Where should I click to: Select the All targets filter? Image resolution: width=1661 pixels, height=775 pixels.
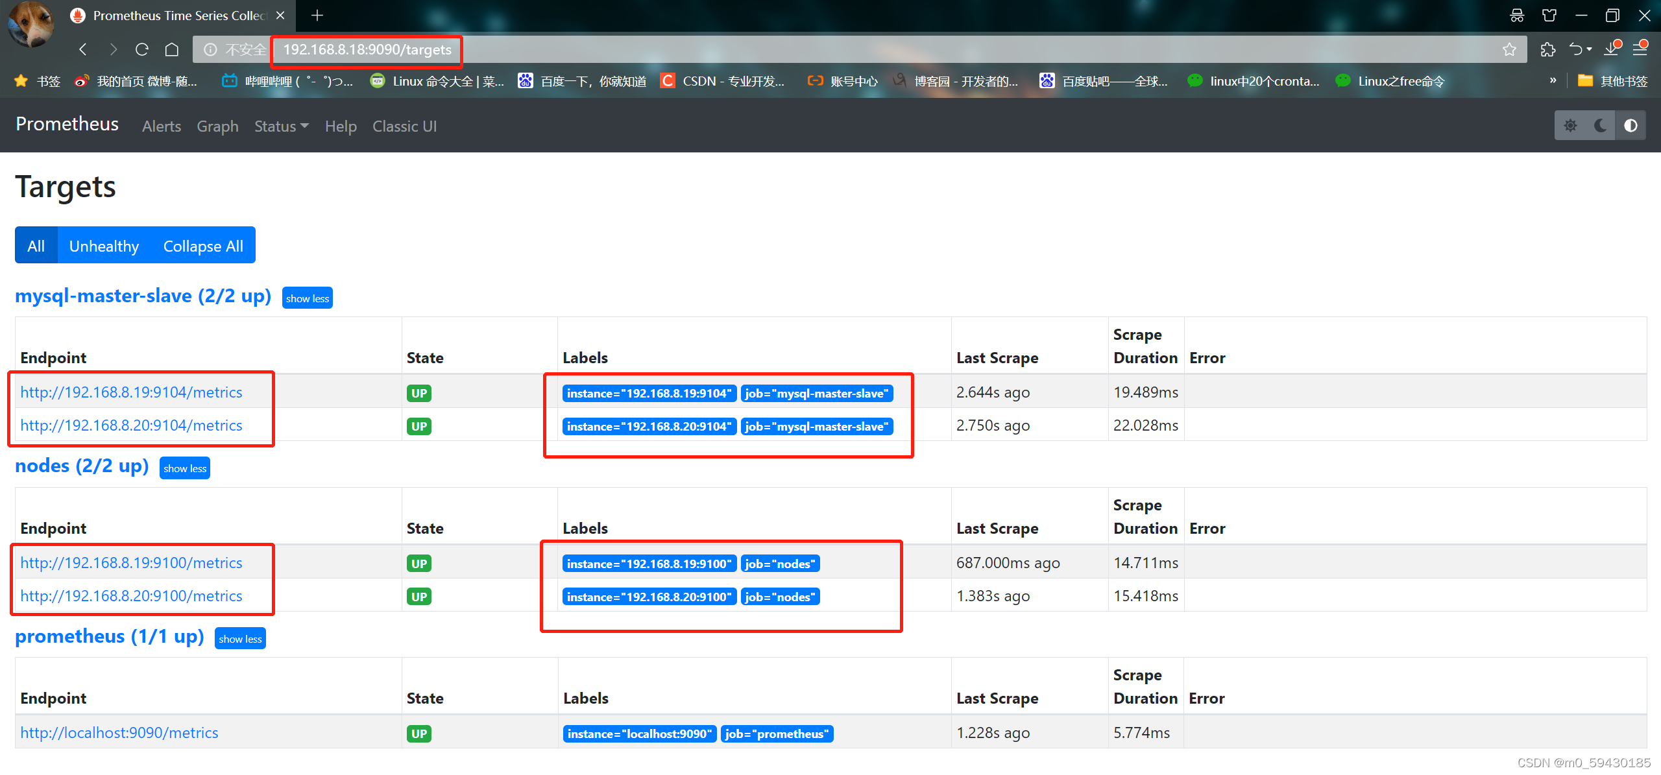coord(36,246)
